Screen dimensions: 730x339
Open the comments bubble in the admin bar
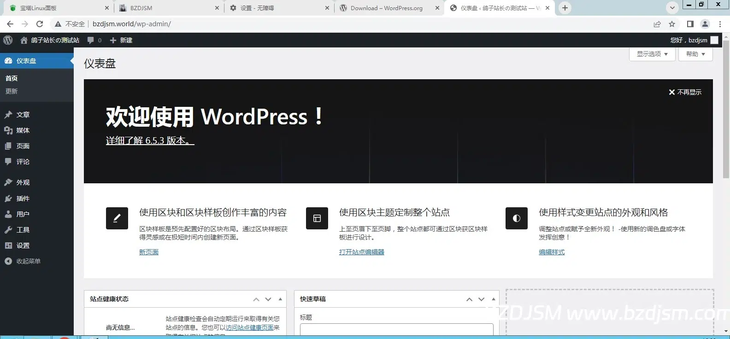[94, 40]
